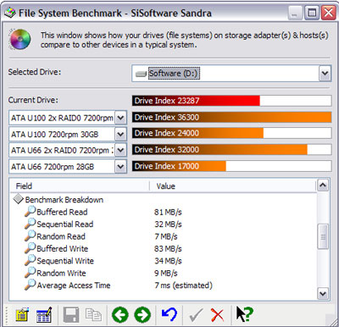Click the context help pointer icon
Image resolution: width=339 pixels, height=327 pixels.
point(244,314)
